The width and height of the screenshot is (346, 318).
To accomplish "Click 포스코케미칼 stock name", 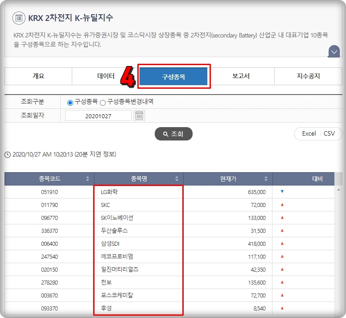I will [117, 295].
